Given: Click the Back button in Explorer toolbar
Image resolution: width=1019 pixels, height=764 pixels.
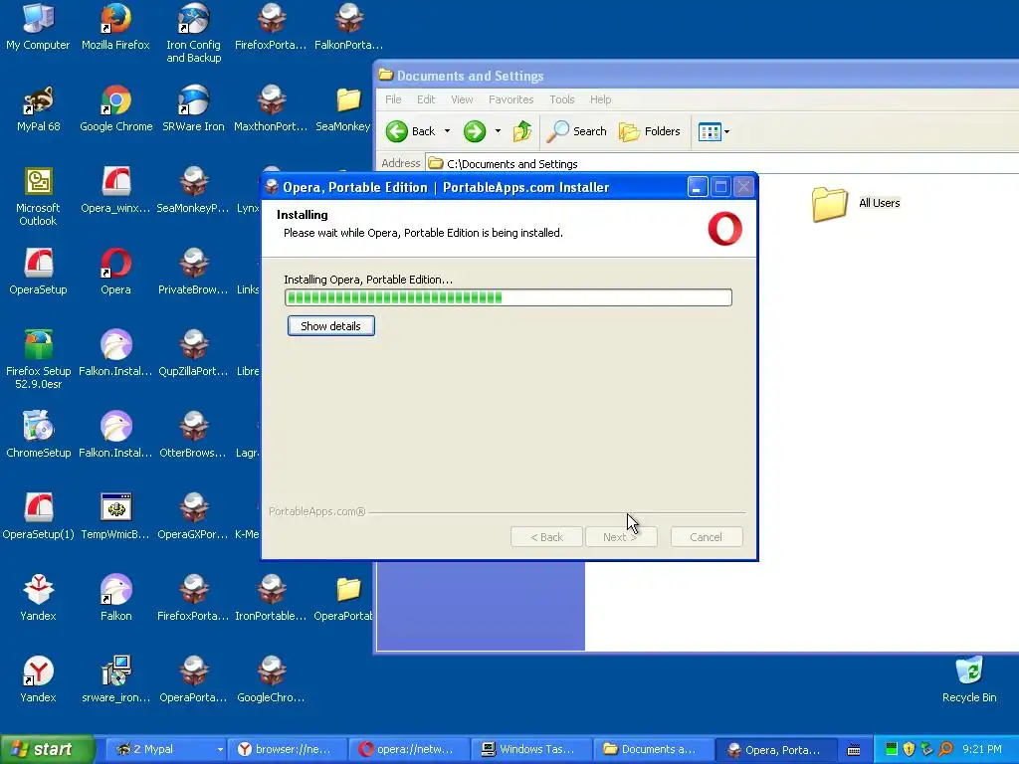Looking at the screenshot, I should [411, 131].
